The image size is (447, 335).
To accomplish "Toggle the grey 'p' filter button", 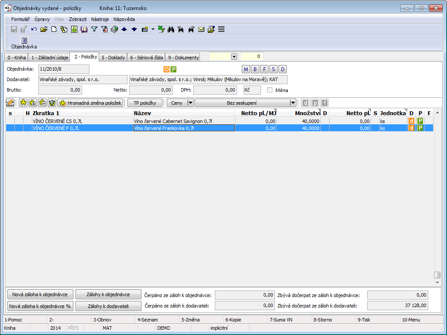I will pos(315,103).
